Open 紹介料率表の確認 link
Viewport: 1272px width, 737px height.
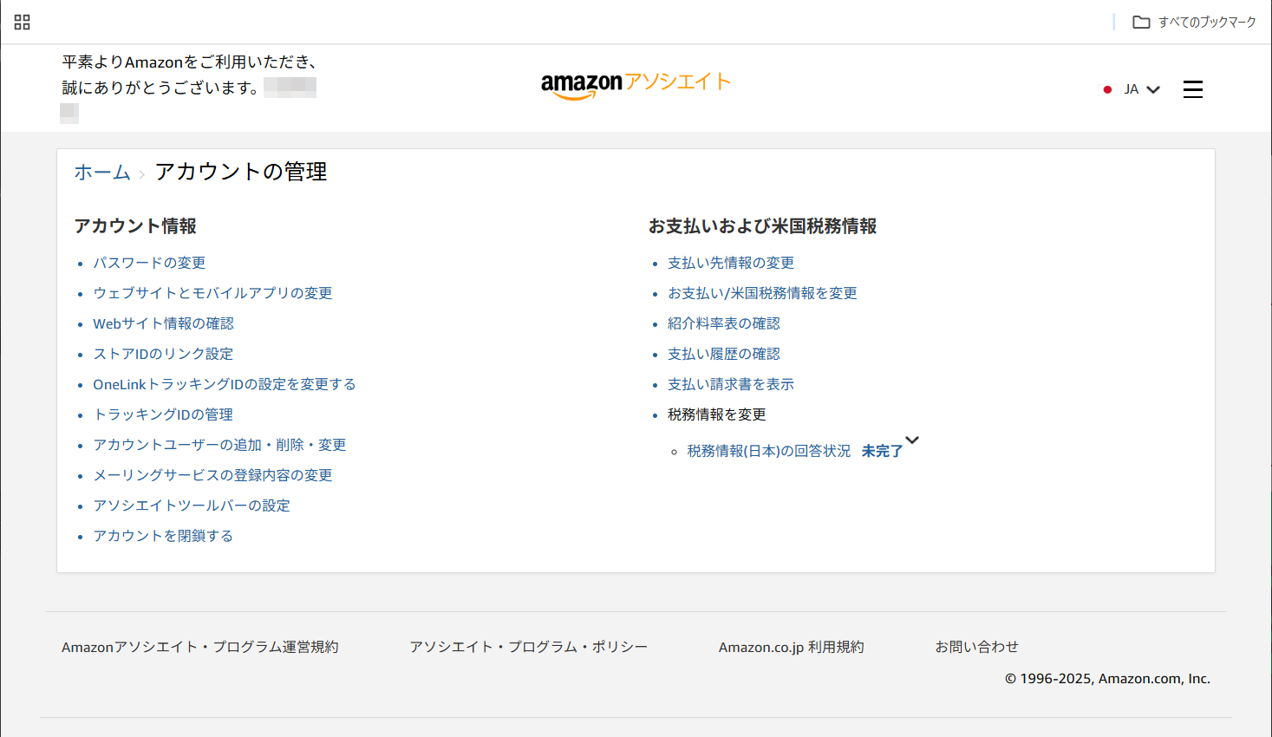pos(723,323)
